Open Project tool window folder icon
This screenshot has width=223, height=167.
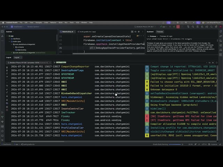point(2,32)
